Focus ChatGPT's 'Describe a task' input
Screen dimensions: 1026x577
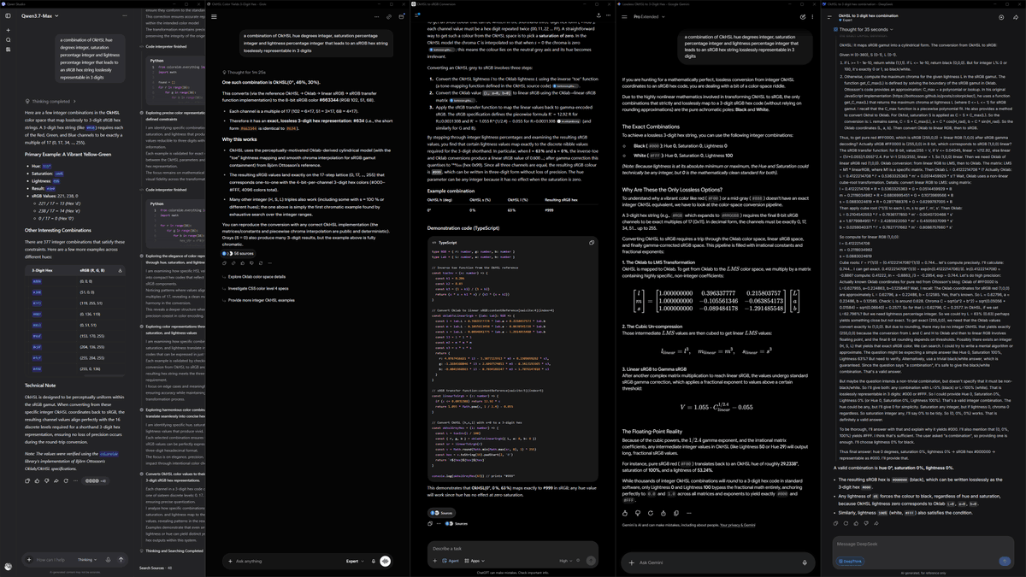pyautogui.click(x=513, y=548)
